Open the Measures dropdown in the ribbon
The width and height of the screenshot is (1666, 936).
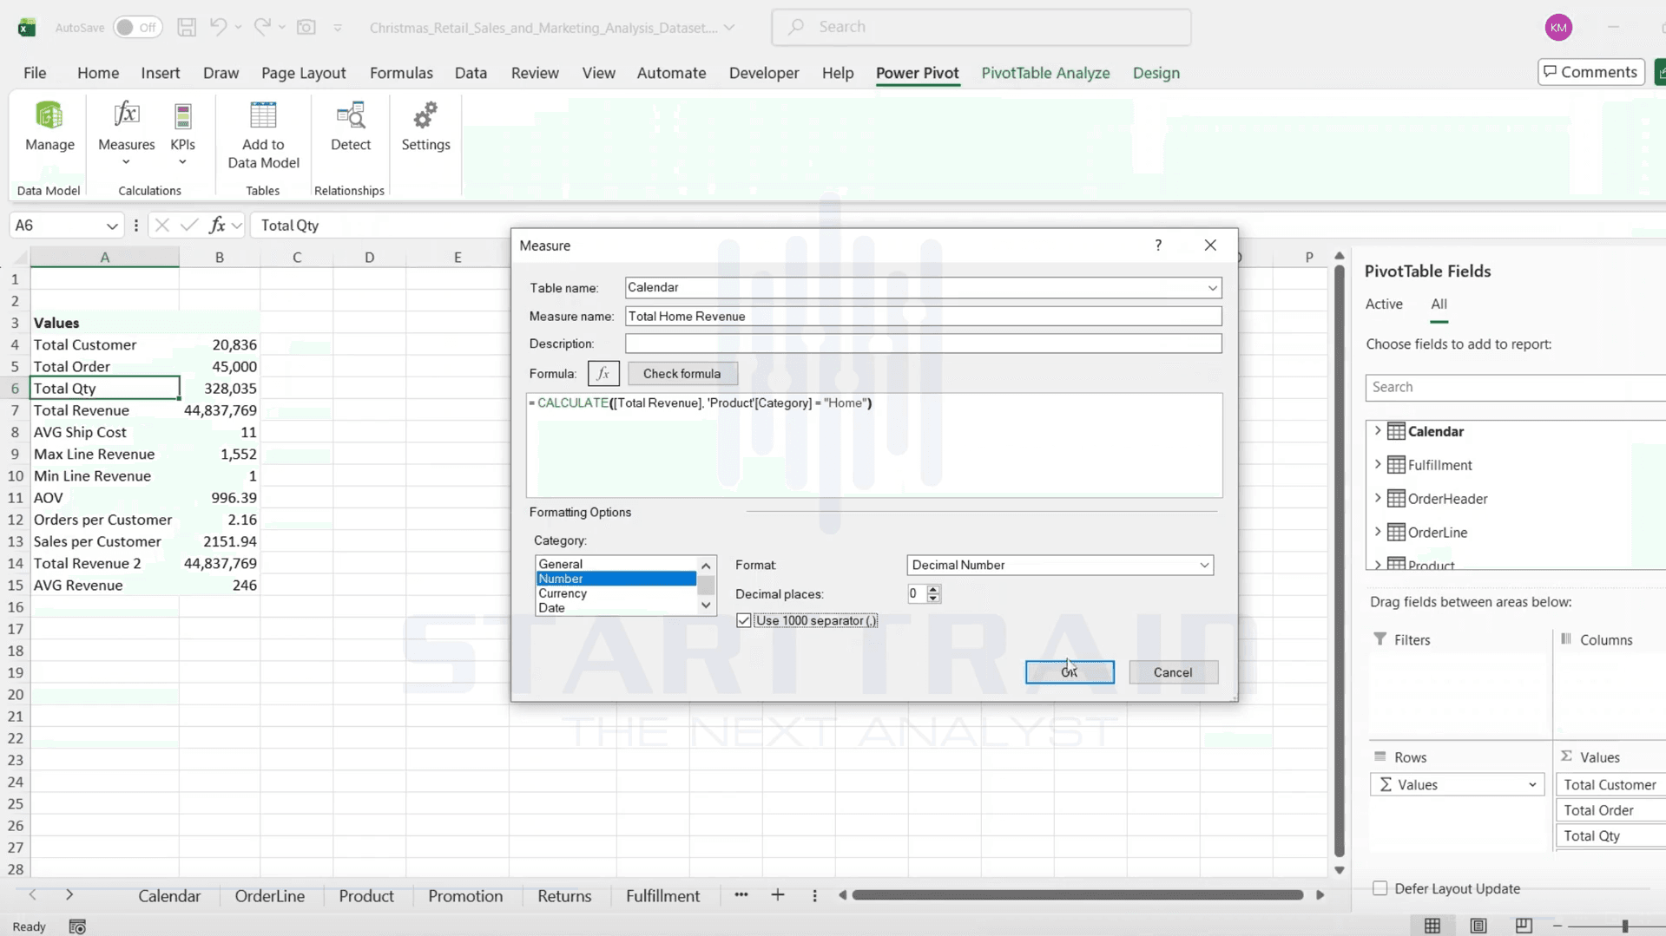pyautogui.click(x=126, y=134)
